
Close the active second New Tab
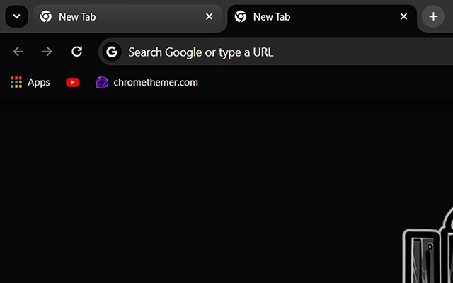tap(403, 17)
